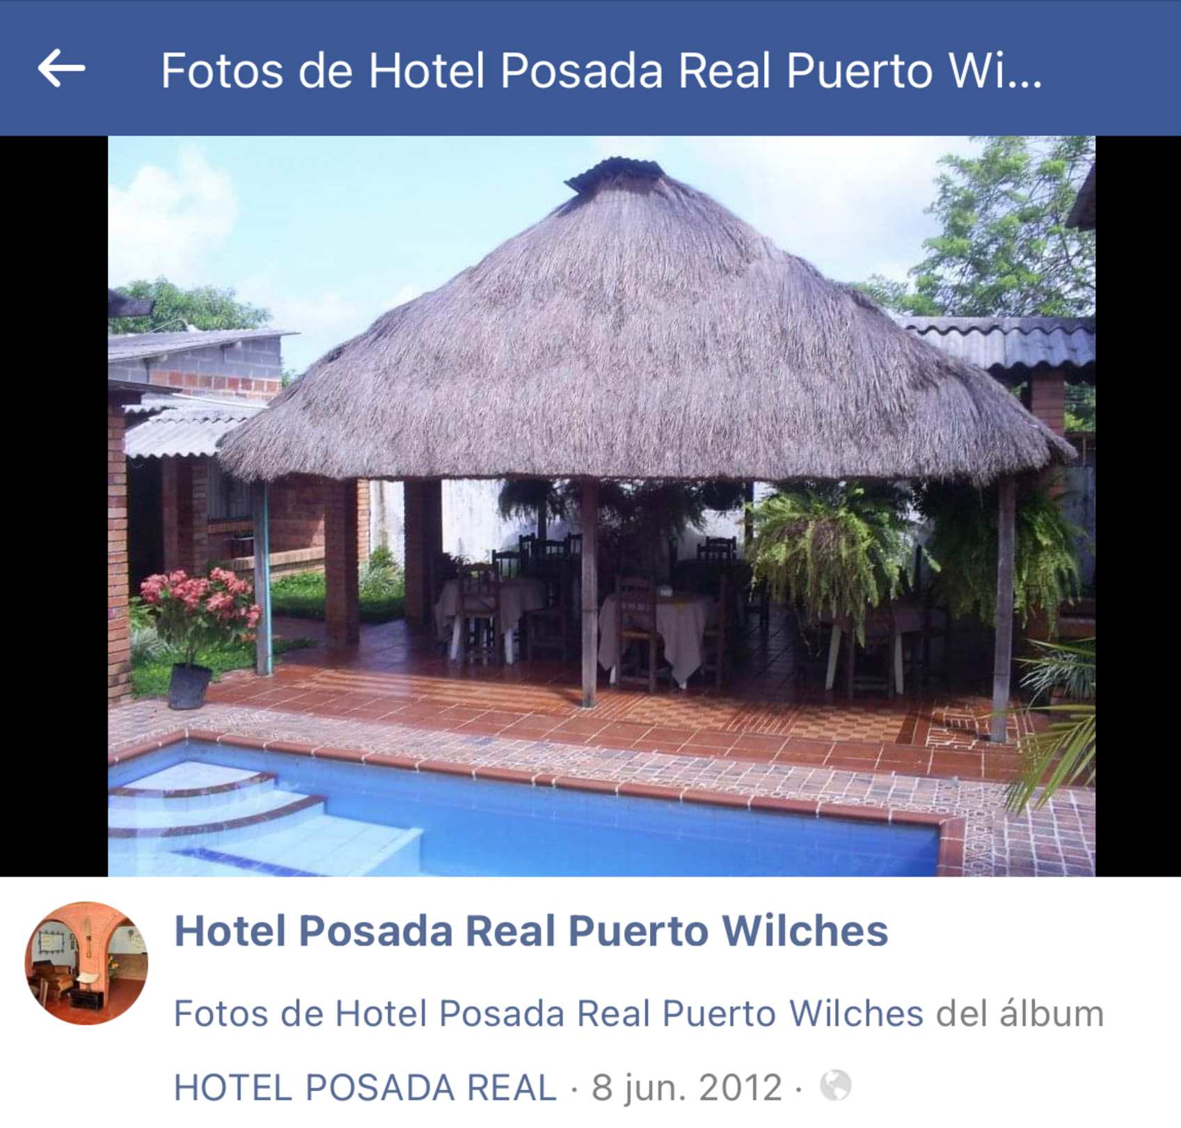Click the public globe privacy icon

coord(835,1085)
